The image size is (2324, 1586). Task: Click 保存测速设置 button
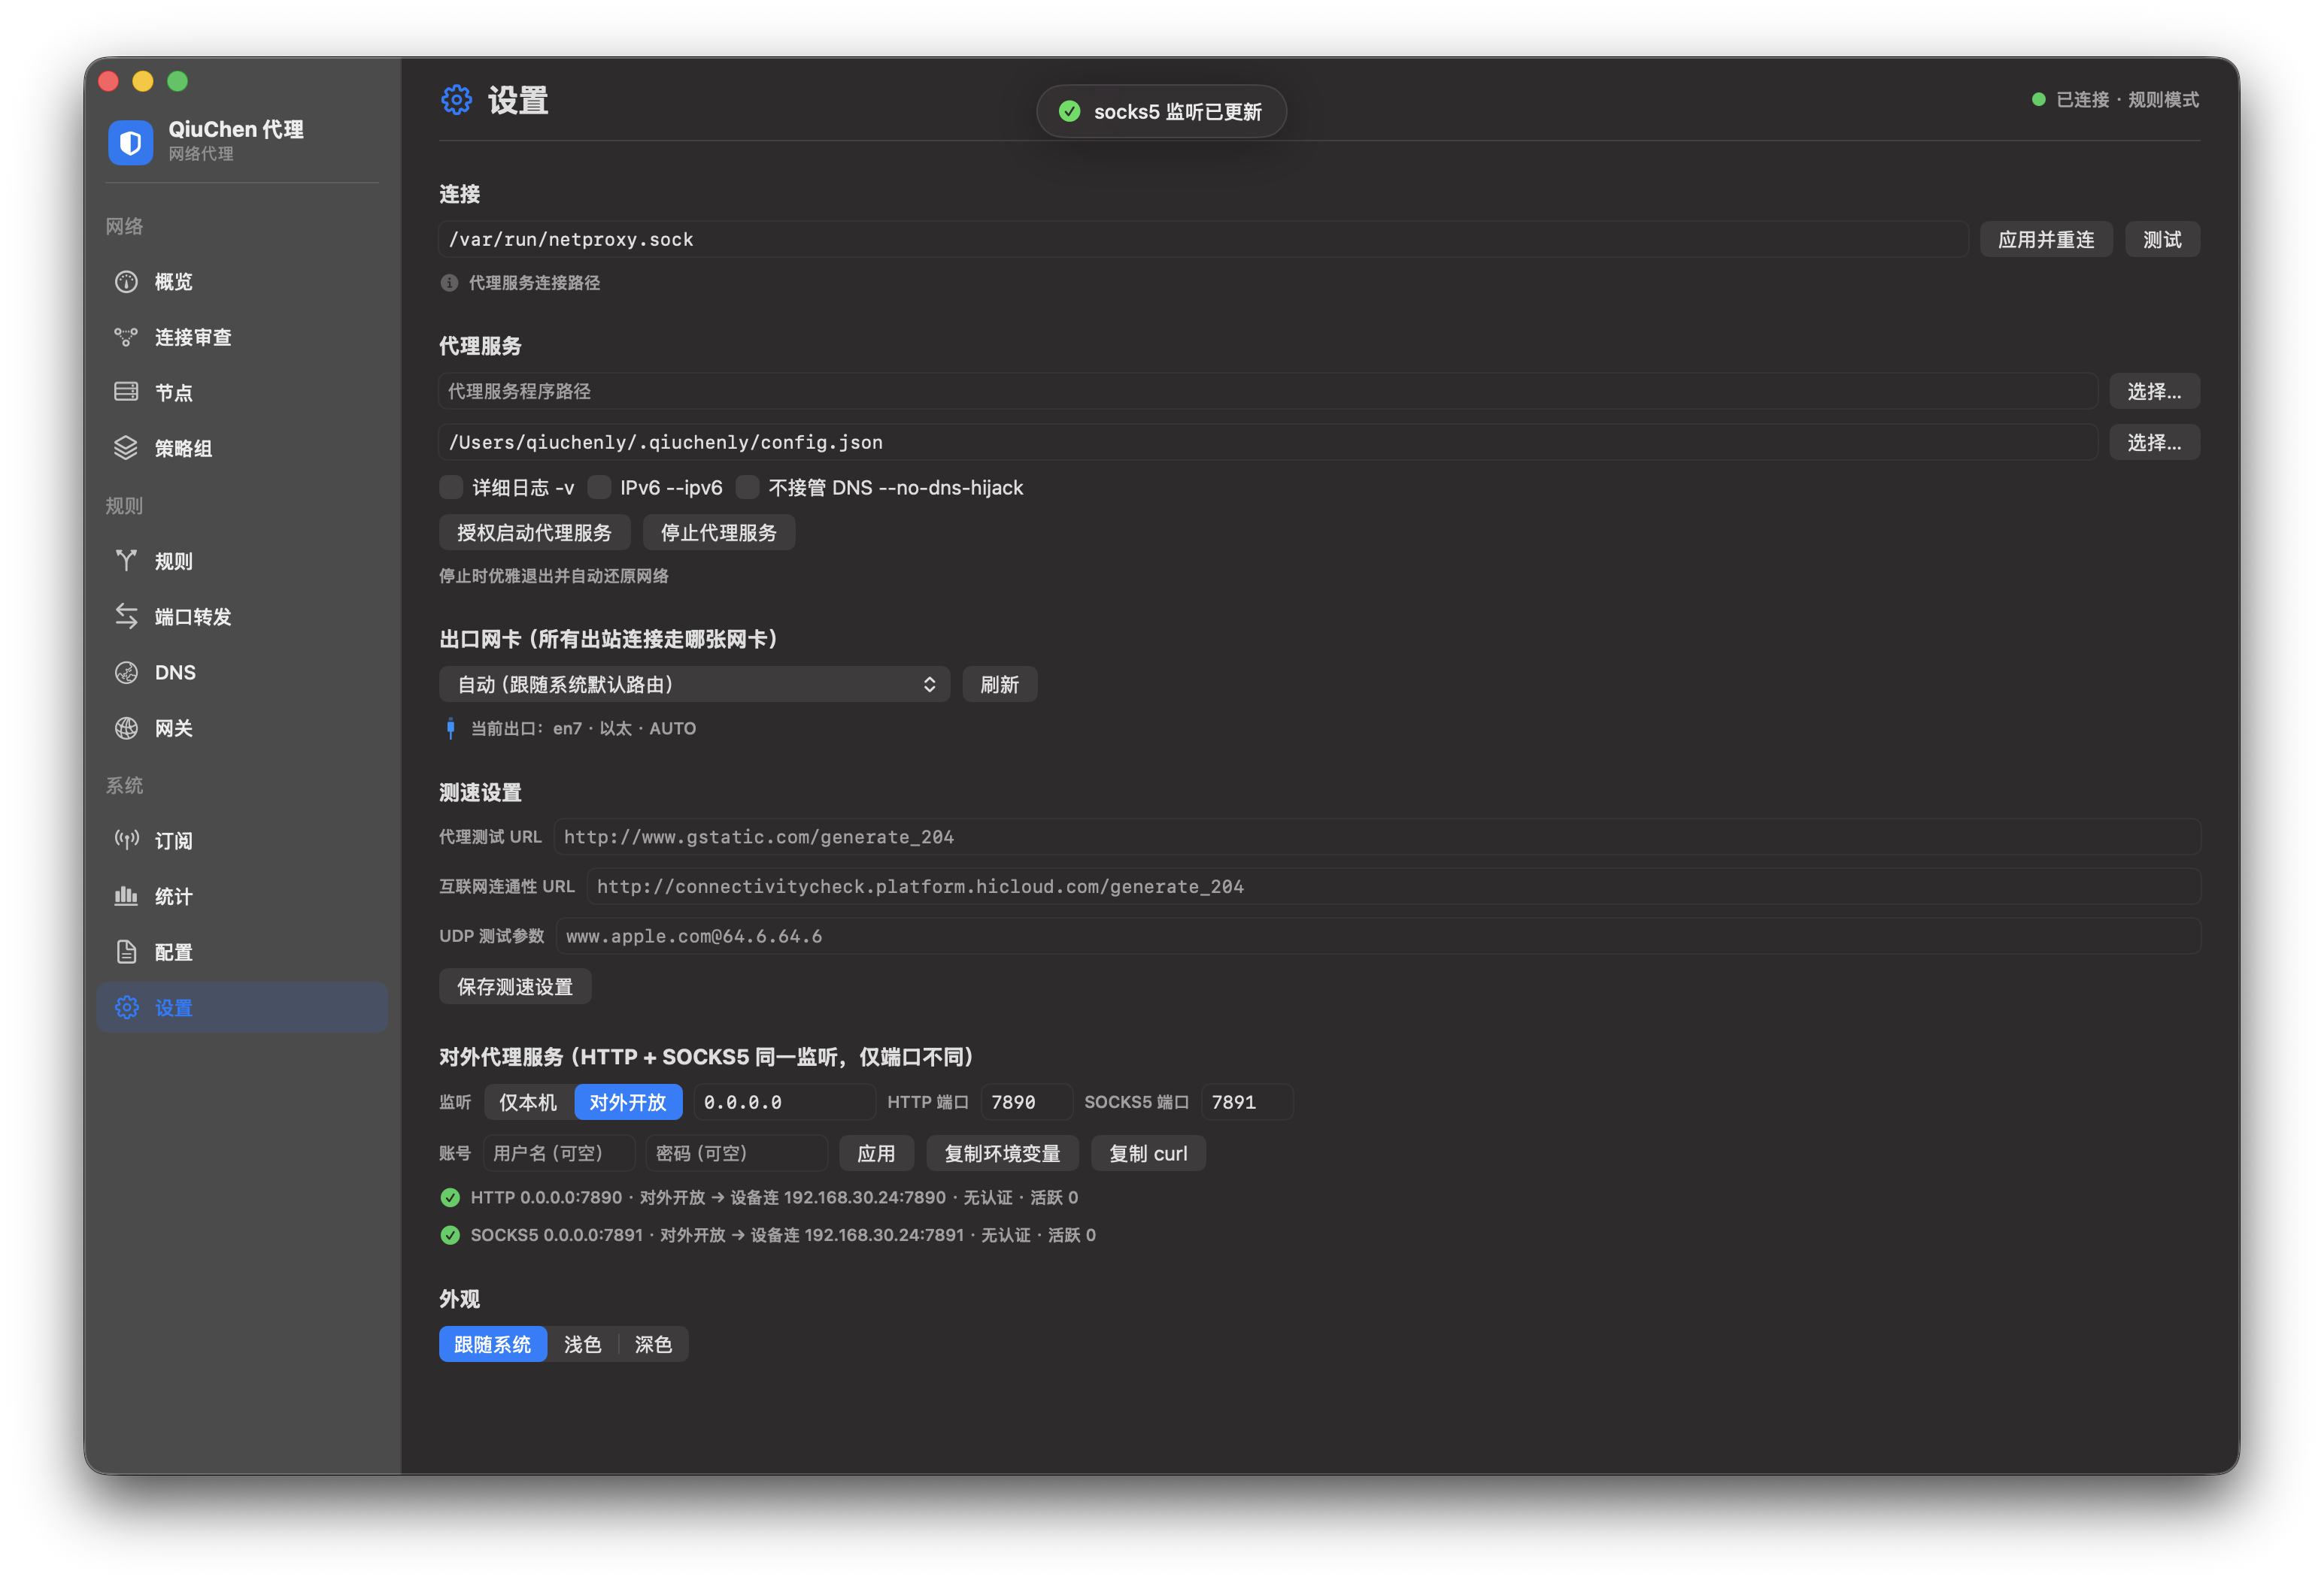pyautogui.click(x=515, y=988)
